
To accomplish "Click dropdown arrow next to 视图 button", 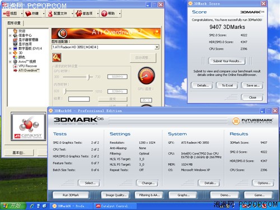I will point(21,13).
